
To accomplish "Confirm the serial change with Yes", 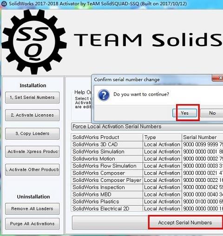I will (x=184, y=113).
